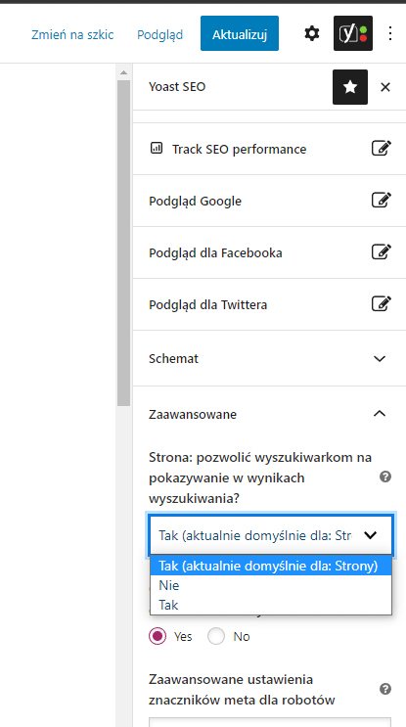
Task: Click help icon for search results question
Action: coord(385,477)
